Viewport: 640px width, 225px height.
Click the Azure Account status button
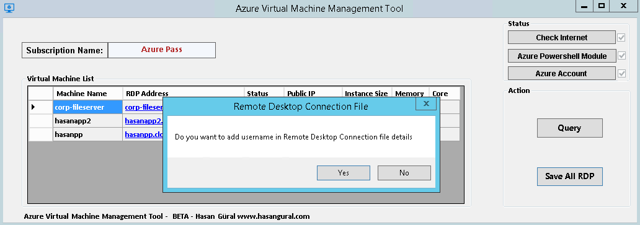(x=562, y=73)
